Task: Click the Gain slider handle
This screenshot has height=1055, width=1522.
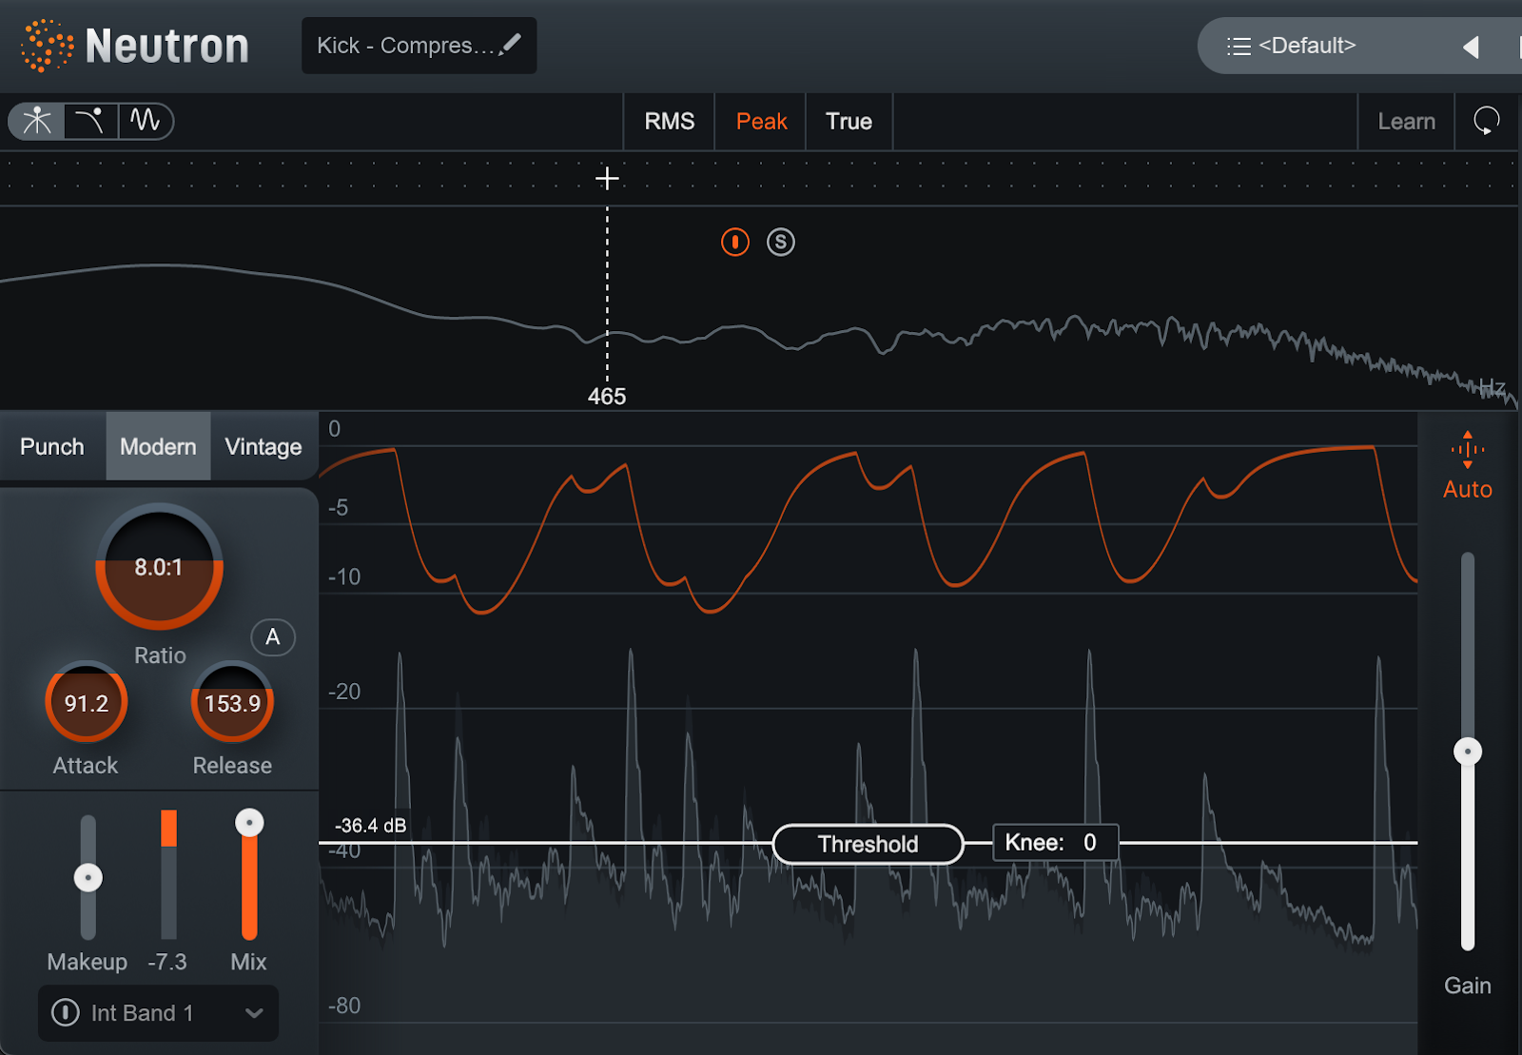Action: (x=1468, y=752)
